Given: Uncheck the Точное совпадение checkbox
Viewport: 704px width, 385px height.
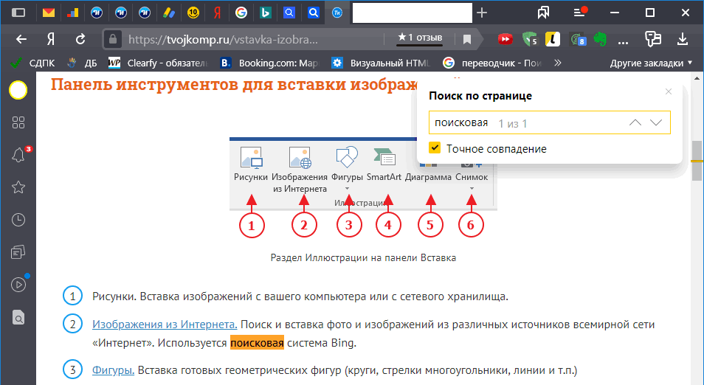Looking at the screenshot, I should tap(435, 148).
